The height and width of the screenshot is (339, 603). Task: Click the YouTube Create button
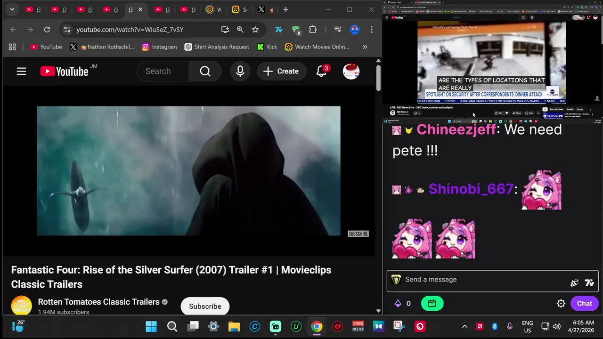pyautogui.click(x=281, y=71)
